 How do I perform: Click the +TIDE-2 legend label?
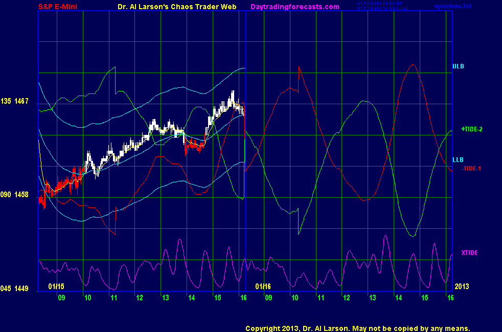(472, 129)
